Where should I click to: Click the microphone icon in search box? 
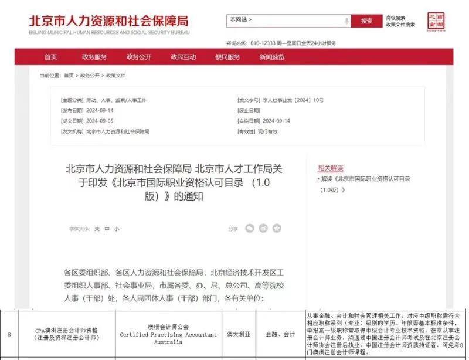tap(345, 21)
